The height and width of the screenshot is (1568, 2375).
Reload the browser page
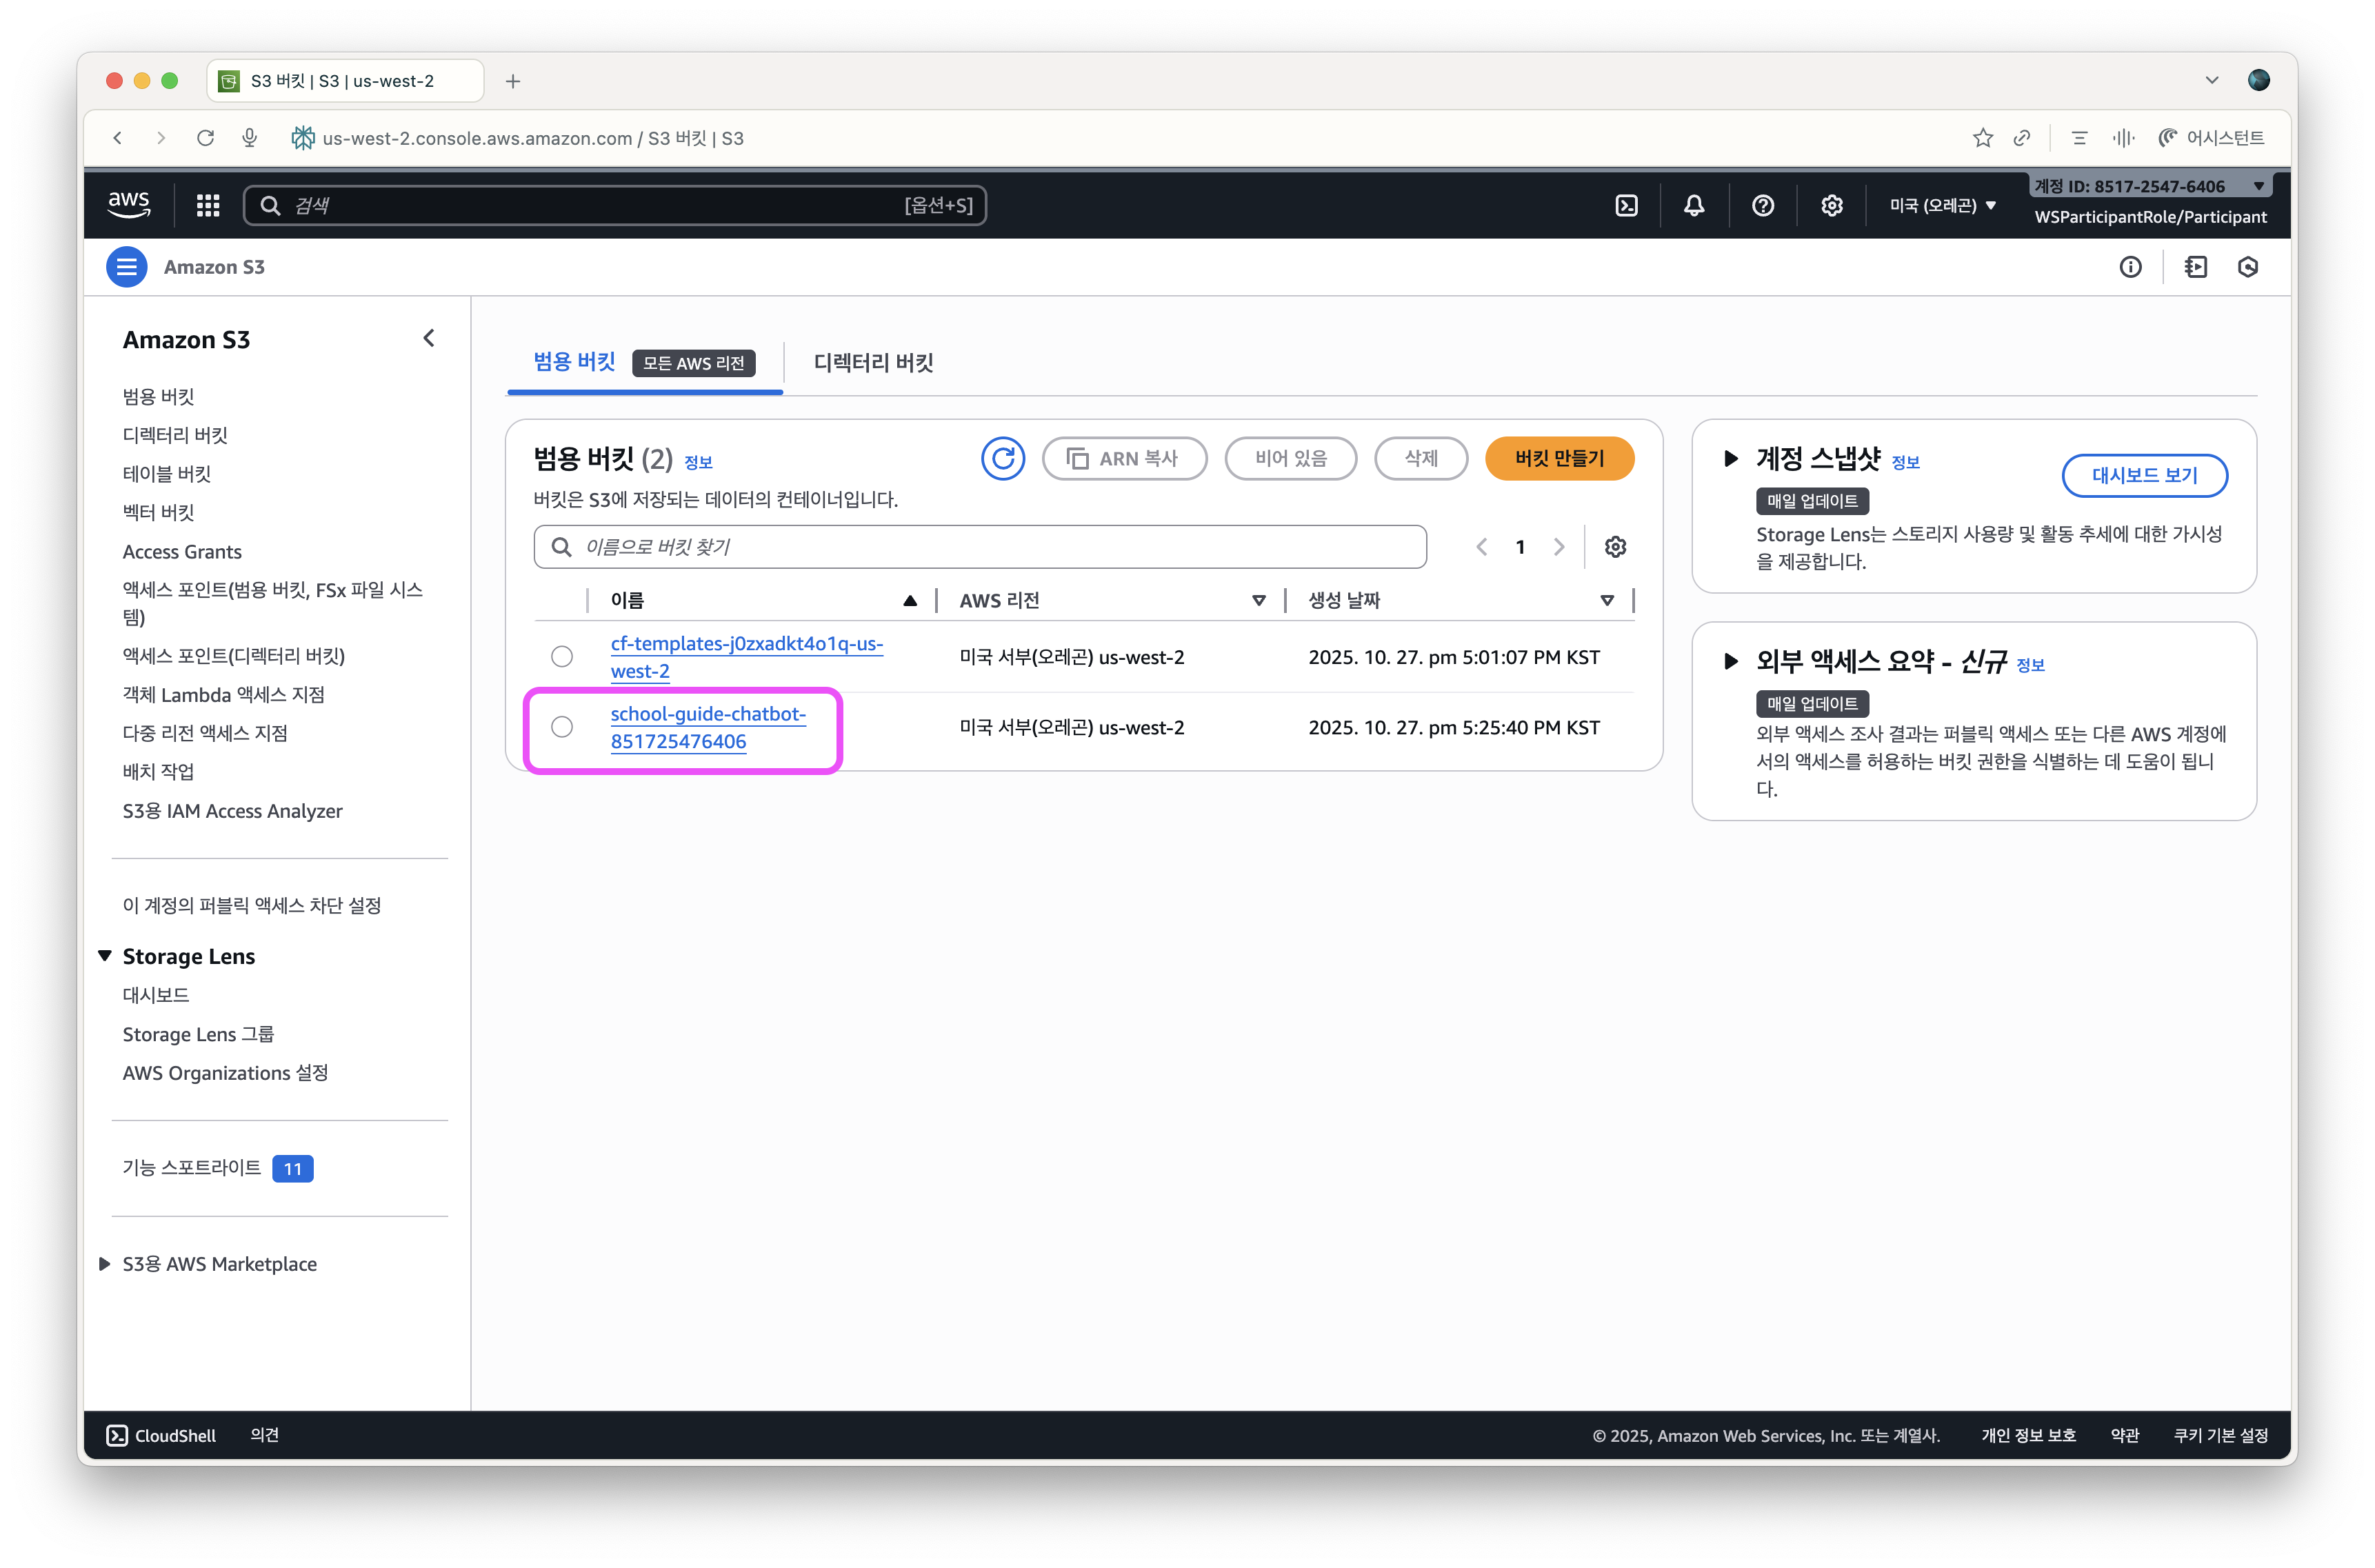205,138
